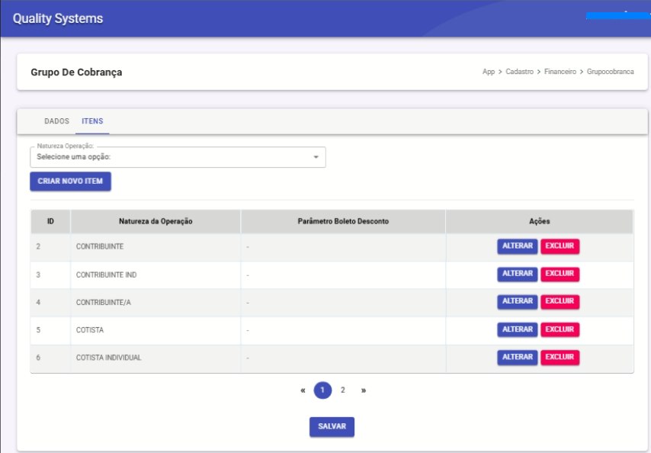Go to page 2 of results
Screen dimensions: 651x453
click(x=343, y=390)
